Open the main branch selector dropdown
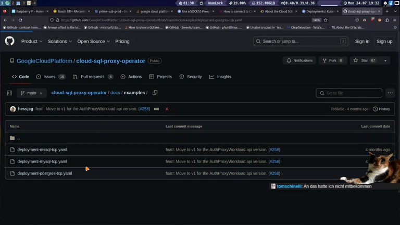400x225 pixels. click(x=32, y=93)
